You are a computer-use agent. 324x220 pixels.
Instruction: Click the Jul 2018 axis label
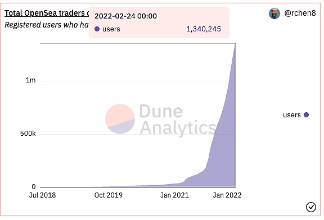click(x=42, y=195)
